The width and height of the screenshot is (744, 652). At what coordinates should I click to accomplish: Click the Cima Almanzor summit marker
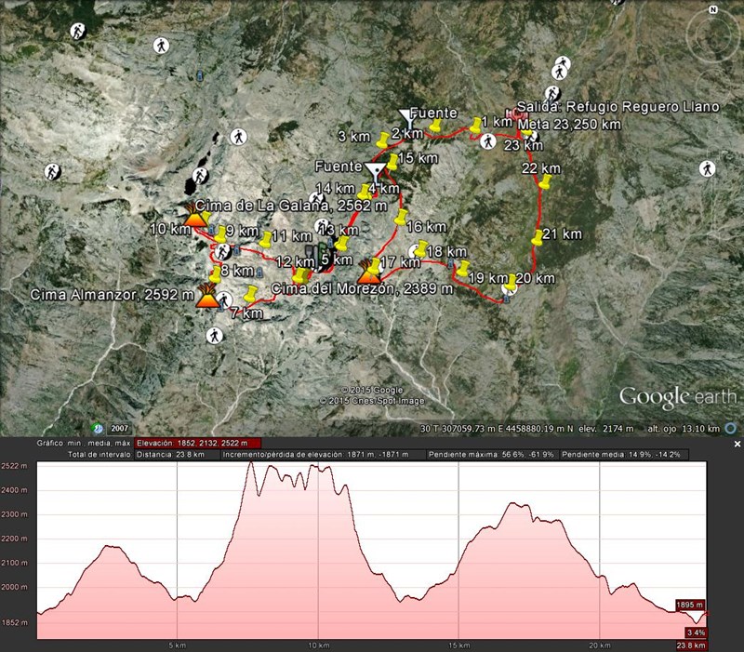click(207, 299)
